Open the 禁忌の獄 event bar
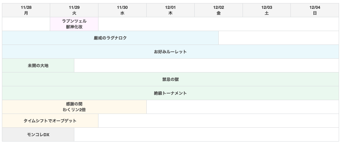 tap(170, 79)
